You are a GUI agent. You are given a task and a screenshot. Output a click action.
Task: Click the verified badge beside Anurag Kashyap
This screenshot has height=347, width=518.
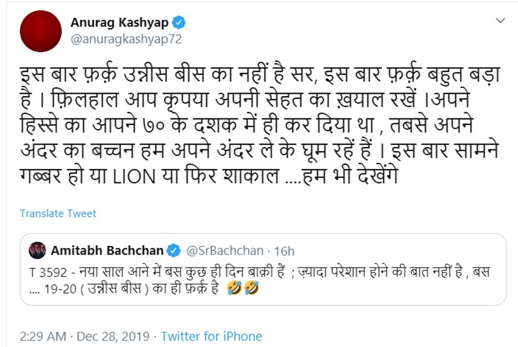179,23
